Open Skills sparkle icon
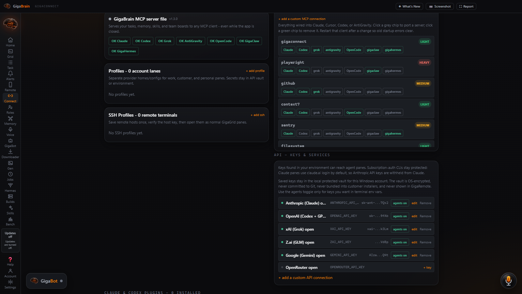Image resolution: width=522 pixels, height=294 pixels. coord(10,210)
